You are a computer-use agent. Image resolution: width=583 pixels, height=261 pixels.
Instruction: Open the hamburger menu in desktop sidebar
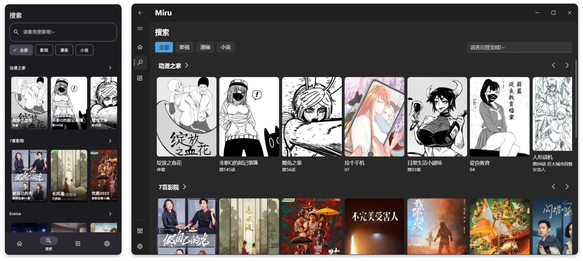pos(140,29)
